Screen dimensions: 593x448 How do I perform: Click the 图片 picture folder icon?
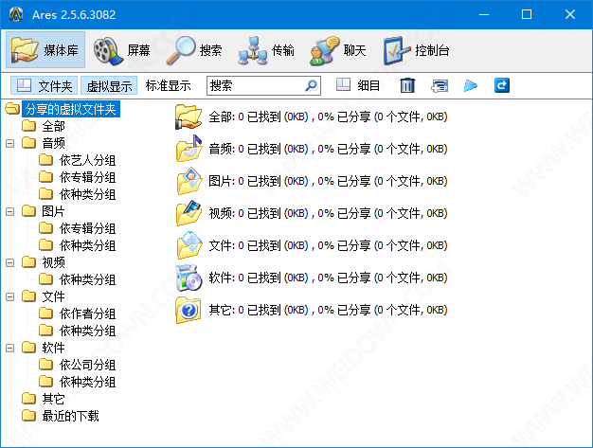point(189,181)
